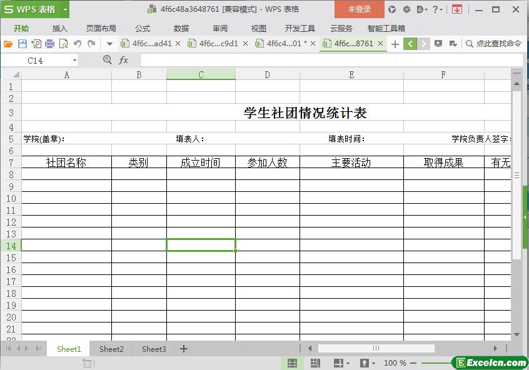The width and height of the screenshot is (529, 370).
Task: Undo the last action
Action: point(78,44)
